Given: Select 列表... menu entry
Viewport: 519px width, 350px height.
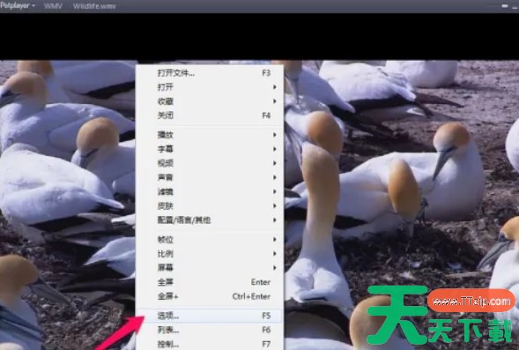Looking at the screenshot, I should 210,330.
